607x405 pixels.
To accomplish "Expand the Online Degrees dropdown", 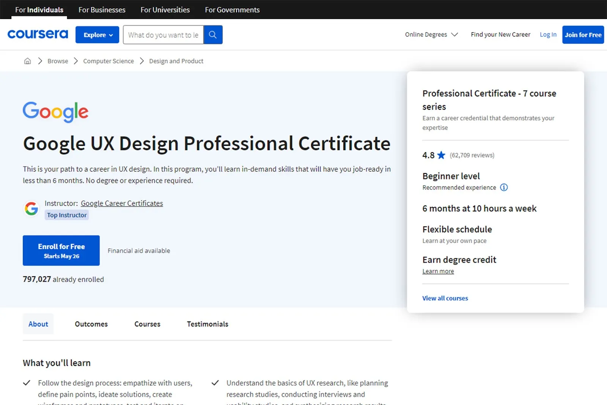I will (431, 34).
